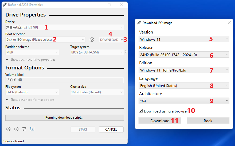
Task: Open the Device dropdown
Action: point(64,27)
